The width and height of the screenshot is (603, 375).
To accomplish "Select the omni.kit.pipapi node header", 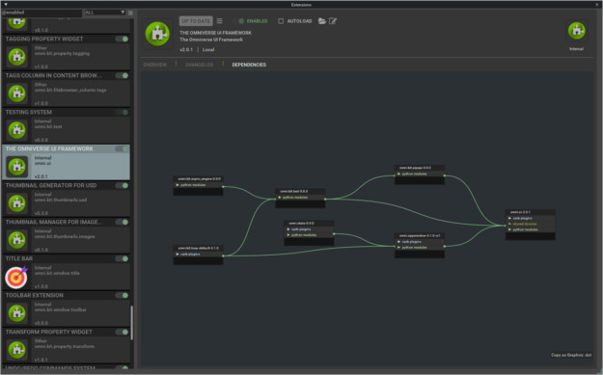I will tap(420, 168).
